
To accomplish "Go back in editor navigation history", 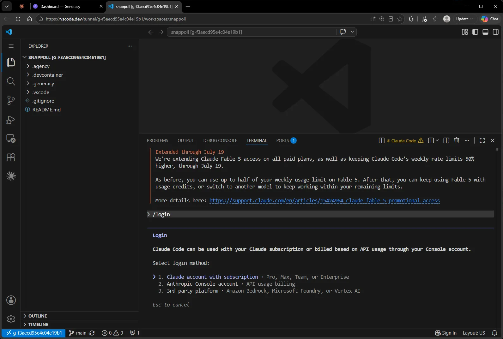I will [151, 32].
